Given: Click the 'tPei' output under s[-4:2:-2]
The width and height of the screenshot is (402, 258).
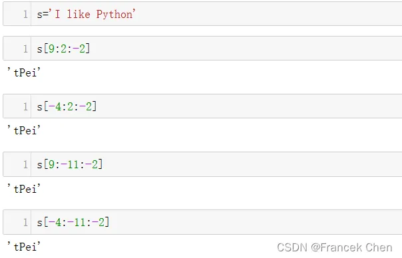Looking at the screenshot, I should point(24,130).
